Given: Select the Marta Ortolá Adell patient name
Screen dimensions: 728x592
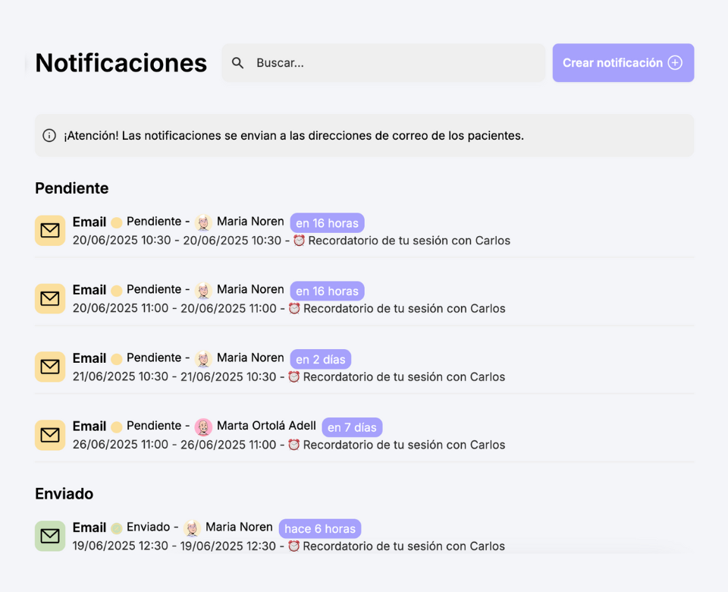Looking at the screenshot, I should (x=266, y=426).
